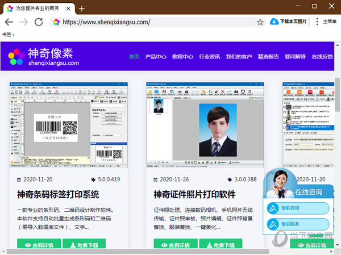
Task: Click the ID photo software screenshot thumbnail
Action: click(207, 126)
